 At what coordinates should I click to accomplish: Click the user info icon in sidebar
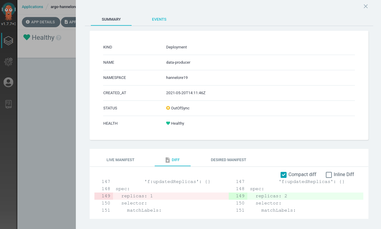click(x=8, y=82)
